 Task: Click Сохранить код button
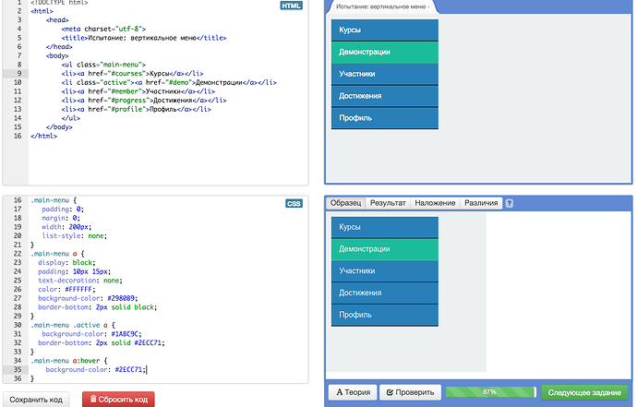click(36, 400)
